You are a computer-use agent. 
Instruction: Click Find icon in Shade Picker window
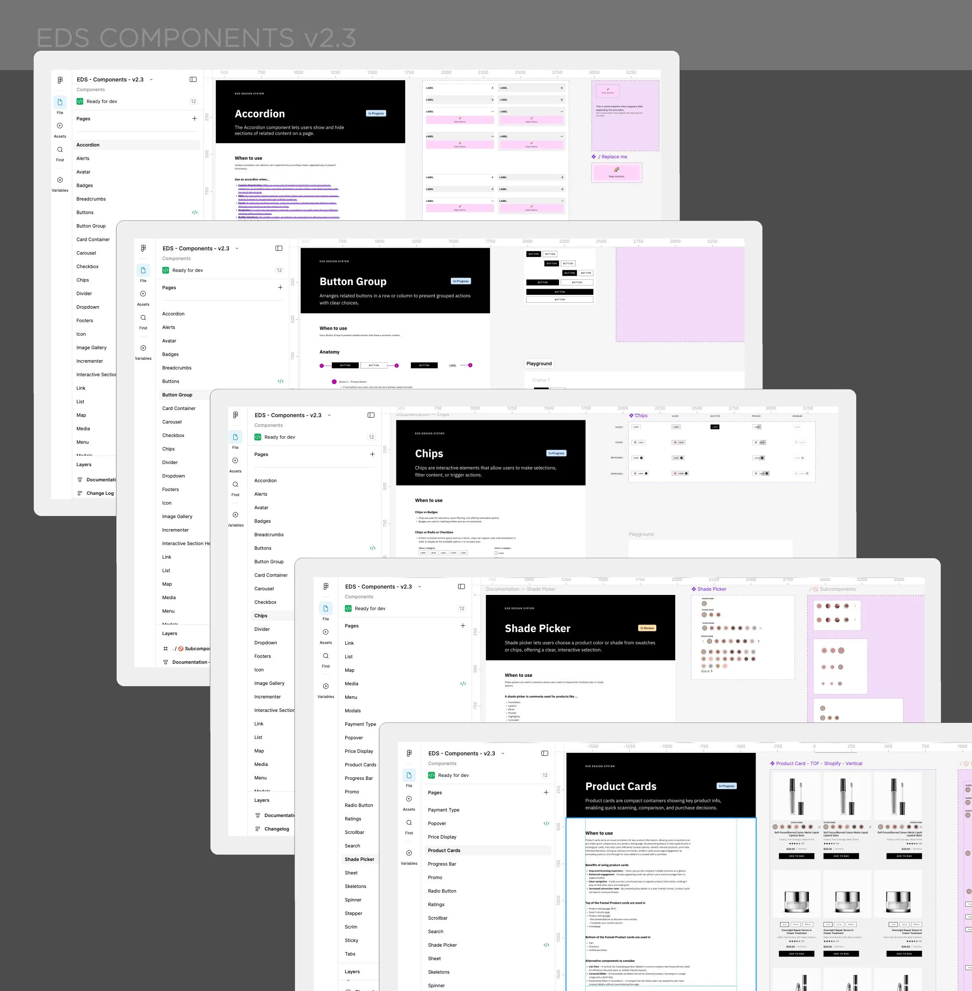[x=326, y=656]
